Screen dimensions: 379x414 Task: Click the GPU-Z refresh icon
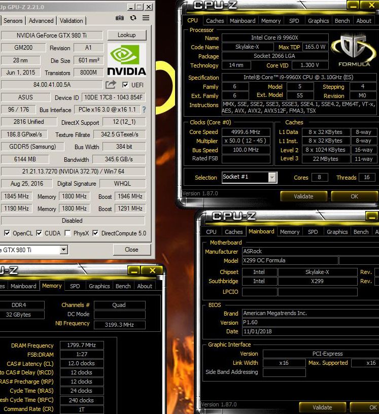pyautogui.click(x=133, y=18)
